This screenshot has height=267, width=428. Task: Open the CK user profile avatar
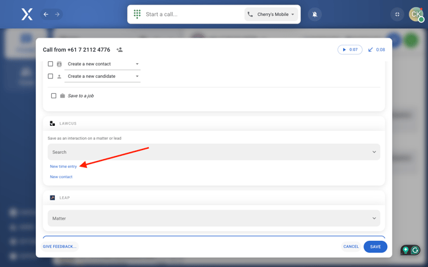tap(416, 14)
